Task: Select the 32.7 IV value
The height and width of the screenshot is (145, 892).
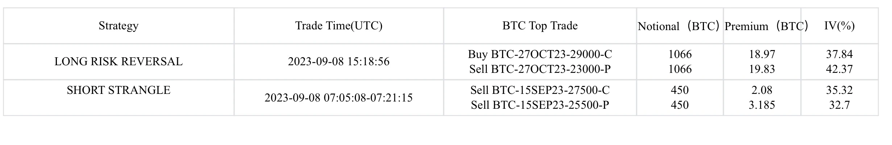Action: pyautogui.click(x=839, y=105)
